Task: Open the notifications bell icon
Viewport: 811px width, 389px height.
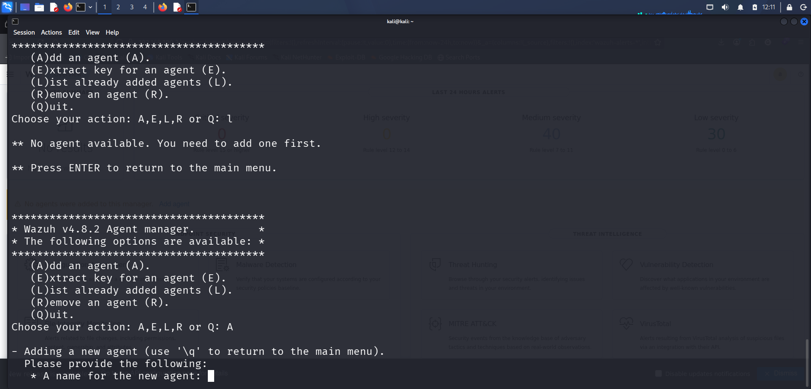Action: pos(740,7)
